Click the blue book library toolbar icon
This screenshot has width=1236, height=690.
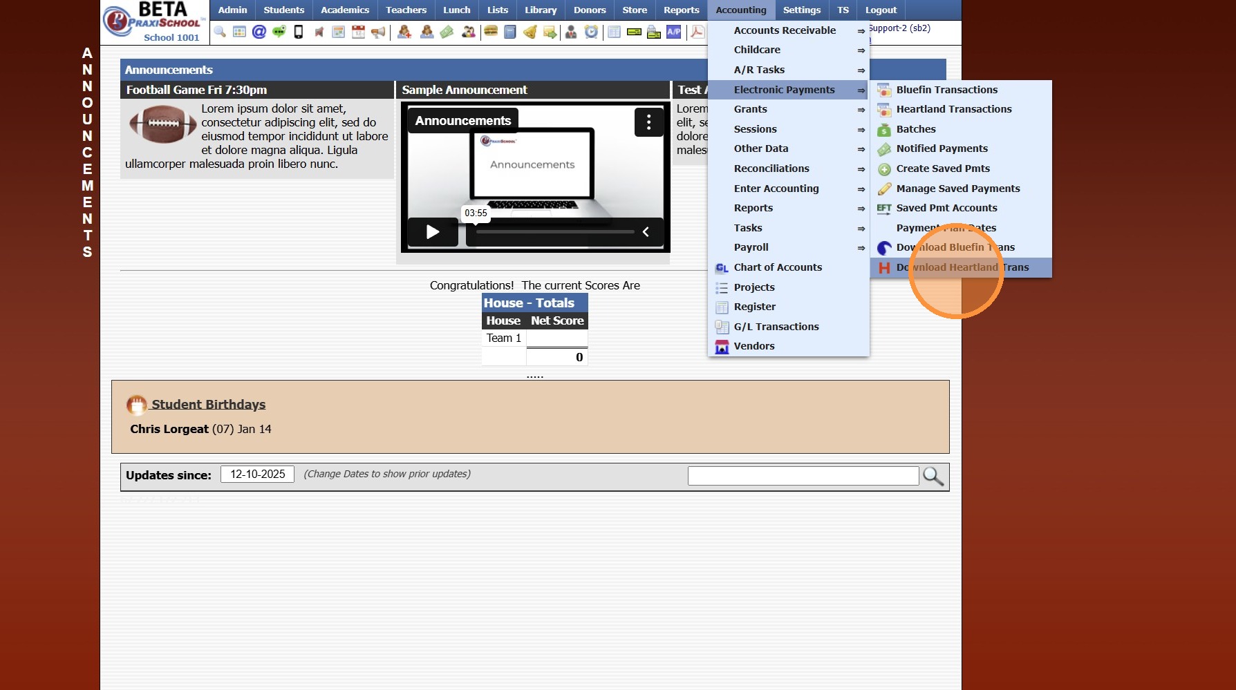pos(510,32)
